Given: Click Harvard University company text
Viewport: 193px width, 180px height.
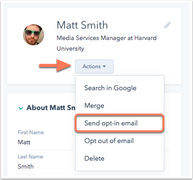Looking at the screenshot, I should (x=106, y=43).
